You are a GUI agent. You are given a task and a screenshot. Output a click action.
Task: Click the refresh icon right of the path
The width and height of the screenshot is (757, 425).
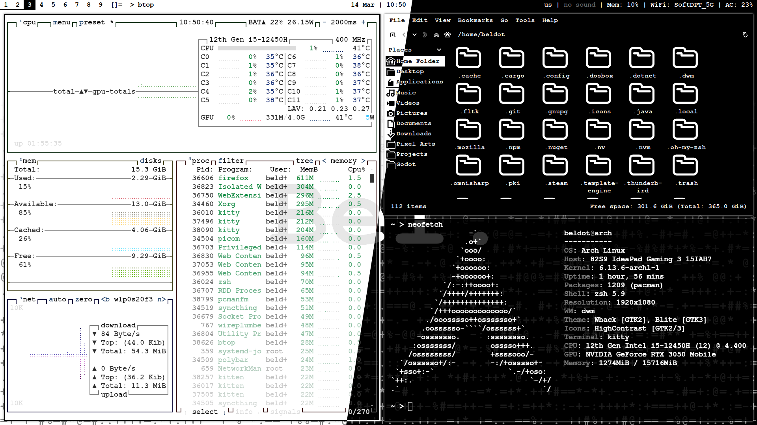pyautogui.click(x=745, y=35)
